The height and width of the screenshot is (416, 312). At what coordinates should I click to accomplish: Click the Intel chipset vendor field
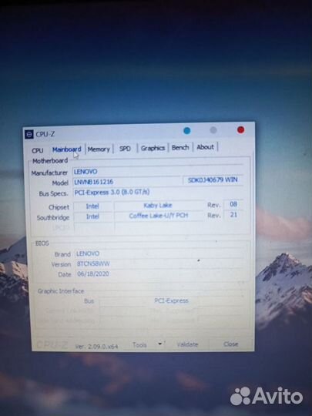point(92,206)
